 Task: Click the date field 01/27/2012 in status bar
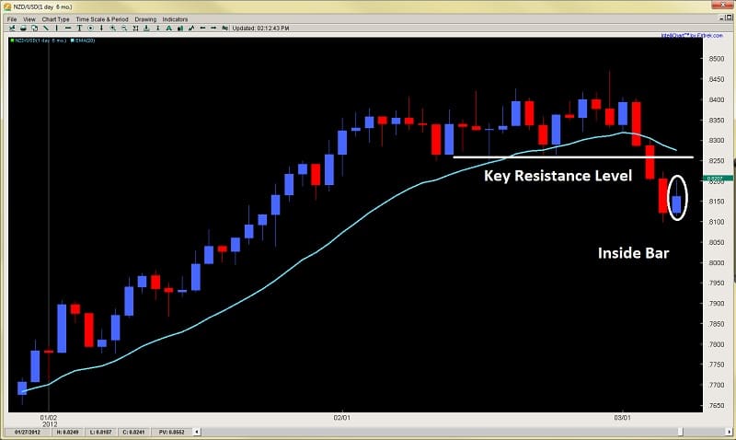click(28, 432)
